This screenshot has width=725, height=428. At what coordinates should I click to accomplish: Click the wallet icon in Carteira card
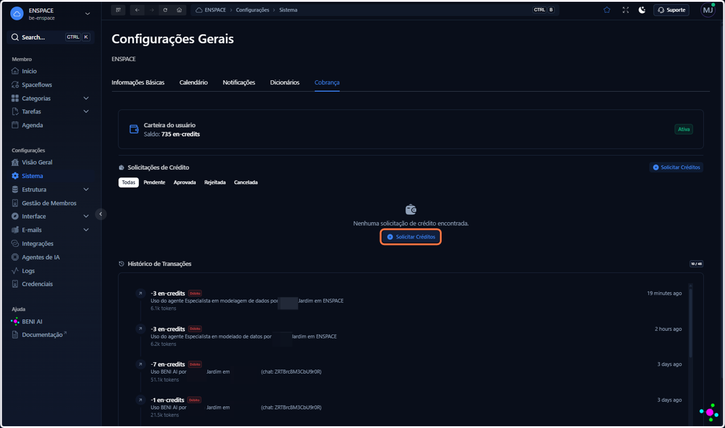(x=134, y=129)
